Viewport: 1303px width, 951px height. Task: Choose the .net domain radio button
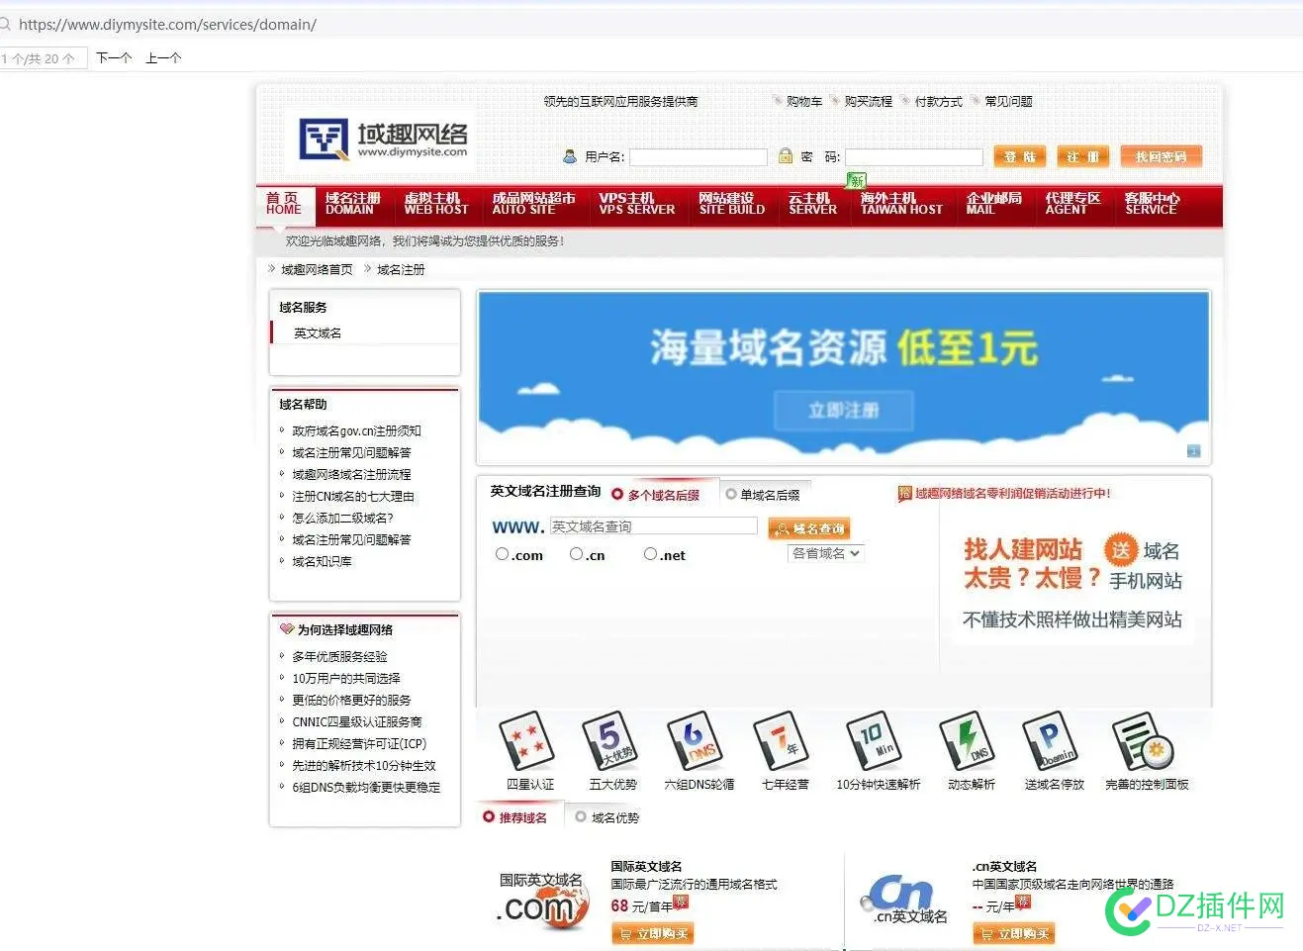(x=651, y=554)
